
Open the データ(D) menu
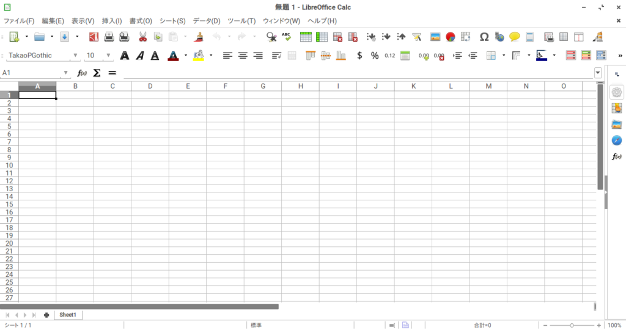207,21
